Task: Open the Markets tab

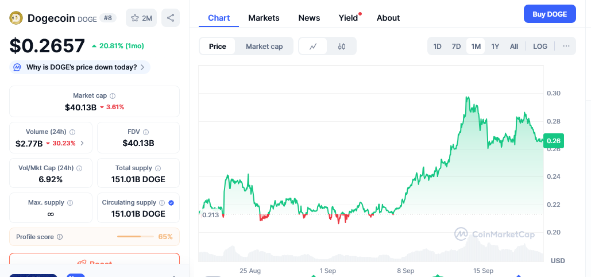Action: [264, 18]
